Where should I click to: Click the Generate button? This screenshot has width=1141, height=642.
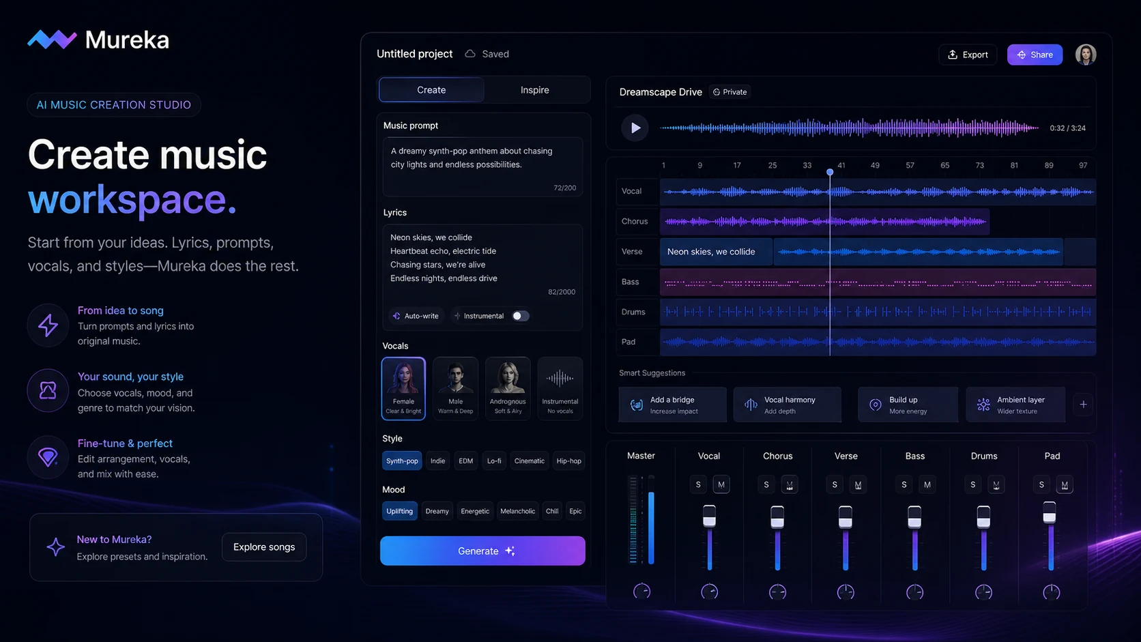pyautogui.click(x=482, y=551)
